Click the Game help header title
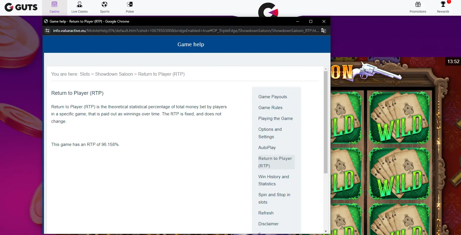Image resolution: width=461 pixels, height=235 pixels. 191,45
